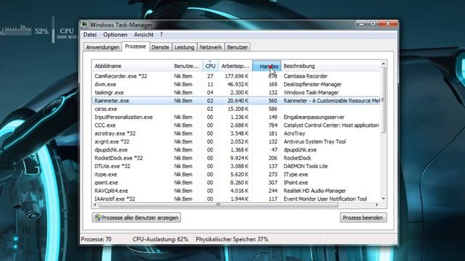Open the Datei menu
465x261 pixels.
point(90,35)
